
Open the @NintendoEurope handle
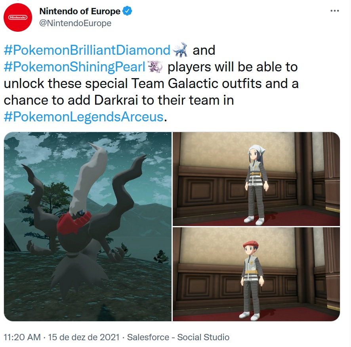pyautogui.click(x=75, y=23)
